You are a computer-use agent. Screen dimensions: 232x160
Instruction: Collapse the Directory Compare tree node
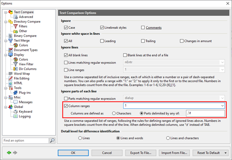[5, 22]
